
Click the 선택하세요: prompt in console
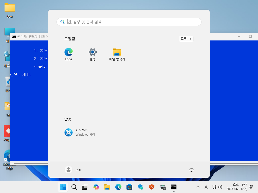[21, 74]
